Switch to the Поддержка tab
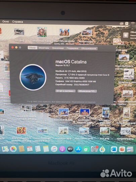 click(73, 48)
